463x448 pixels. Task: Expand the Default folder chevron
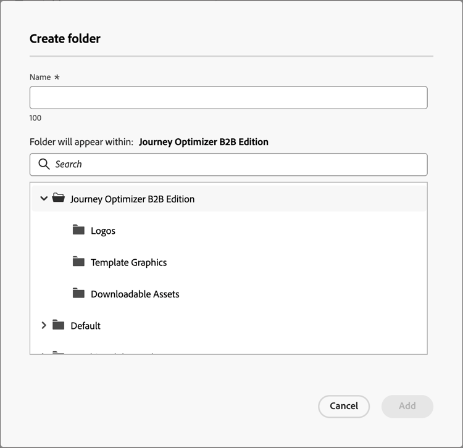coord(44,325)
